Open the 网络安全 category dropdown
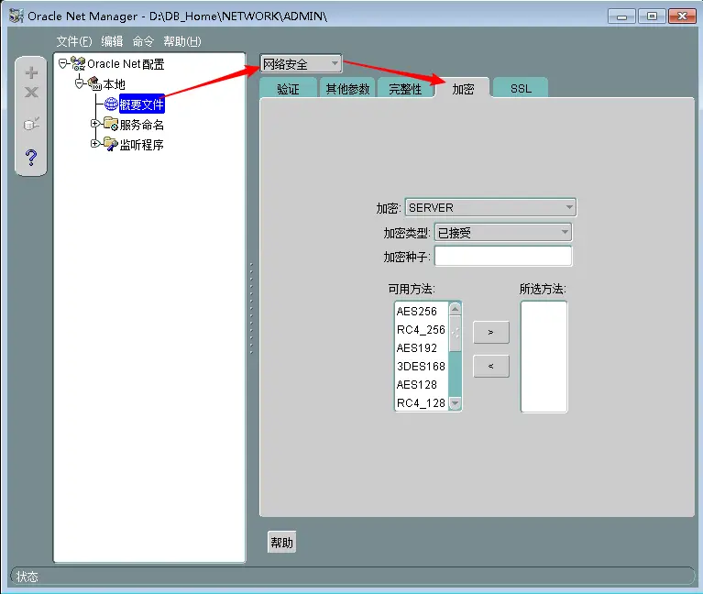 (x=301, y=63)
